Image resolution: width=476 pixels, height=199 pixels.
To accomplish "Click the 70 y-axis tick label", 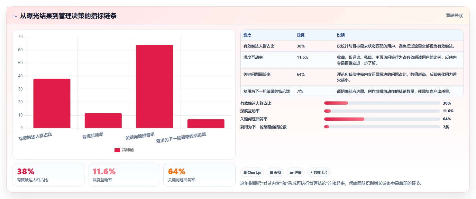I will 20,37.
